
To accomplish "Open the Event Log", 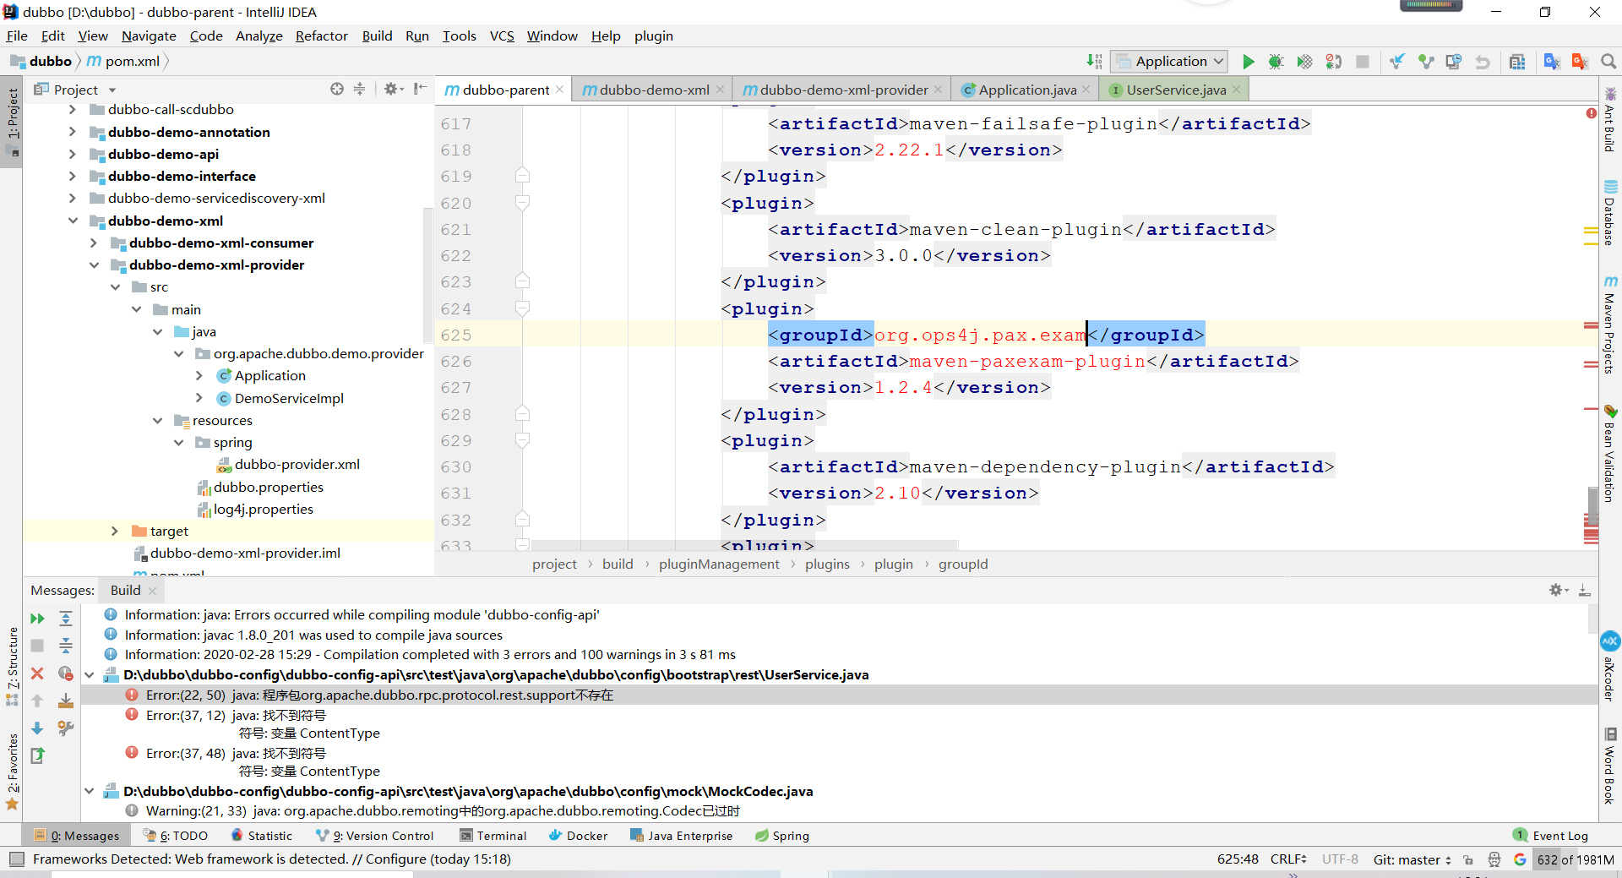I will coord(1551,836).
